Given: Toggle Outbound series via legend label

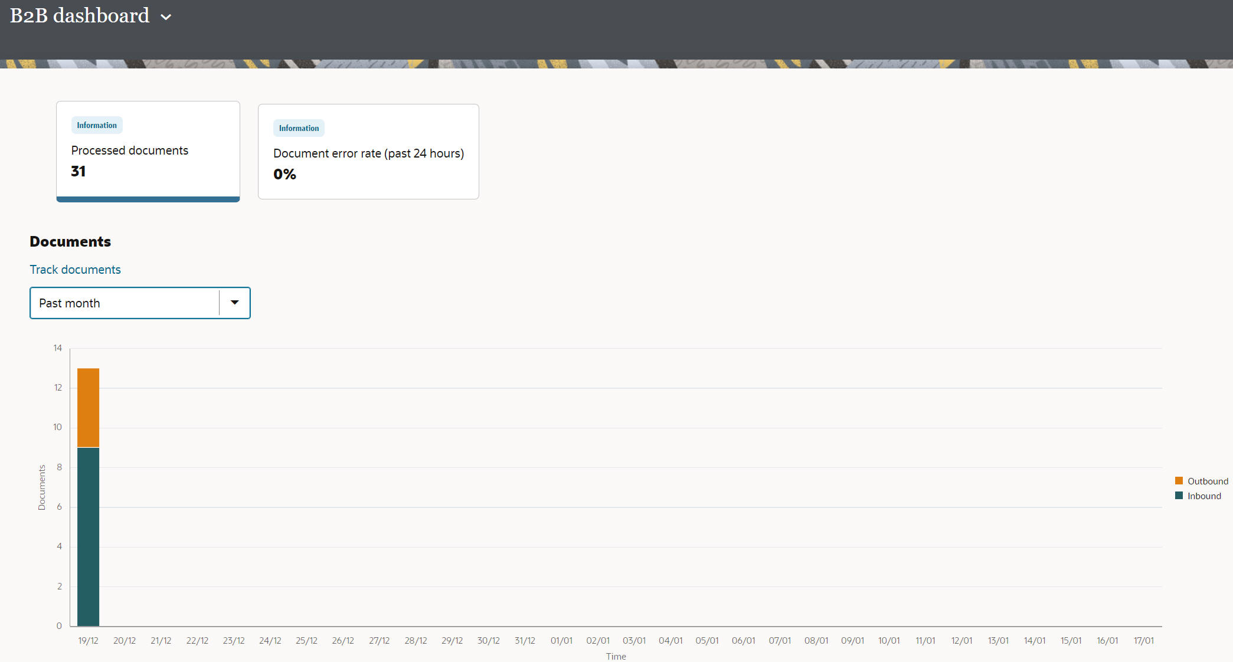Looking at the screenshot, I should pos(1208,481).
